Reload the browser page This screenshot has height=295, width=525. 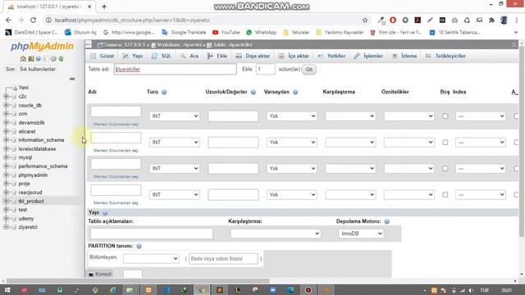tap(33, 20)
